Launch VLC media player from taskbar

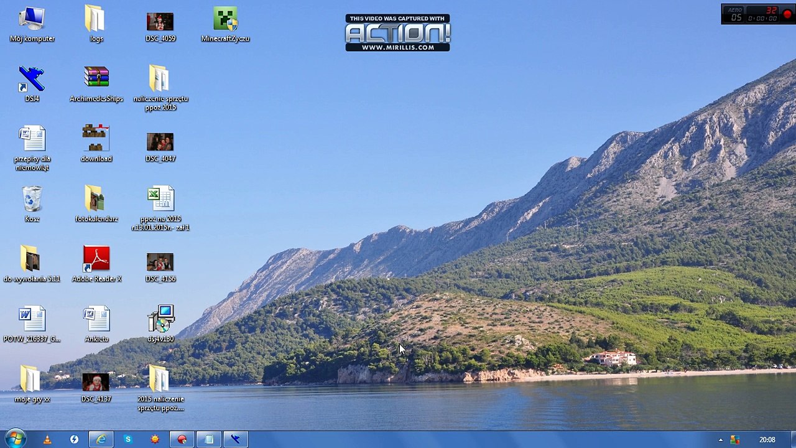click(x=47, y=439)
